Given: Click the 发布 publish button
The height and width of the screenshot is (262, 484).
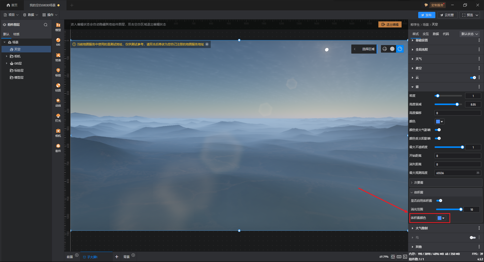Looking at the screenshot, I should [427, 15].
